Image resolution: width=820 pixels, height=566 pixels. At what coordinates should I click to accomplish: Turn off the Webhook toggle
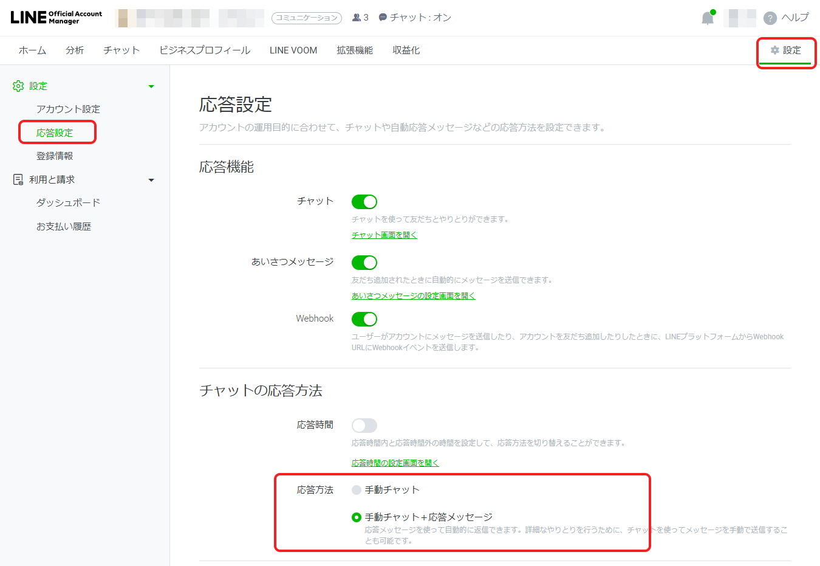pos(364,319)
